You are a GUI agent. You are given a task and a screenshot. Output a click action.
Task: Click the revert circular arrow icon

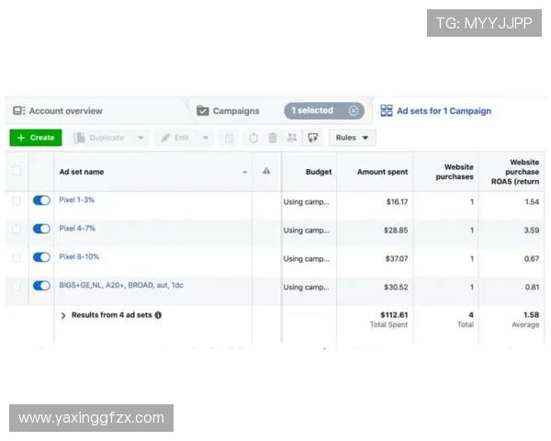pyautogui.click(x=253, y=138)
